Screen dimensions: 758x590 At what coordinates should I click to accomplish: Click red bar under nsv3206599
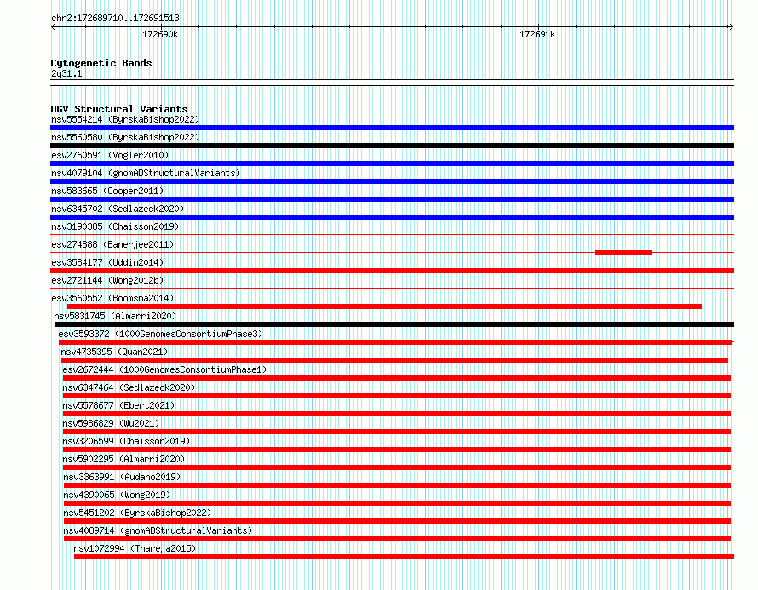point(397,450)
